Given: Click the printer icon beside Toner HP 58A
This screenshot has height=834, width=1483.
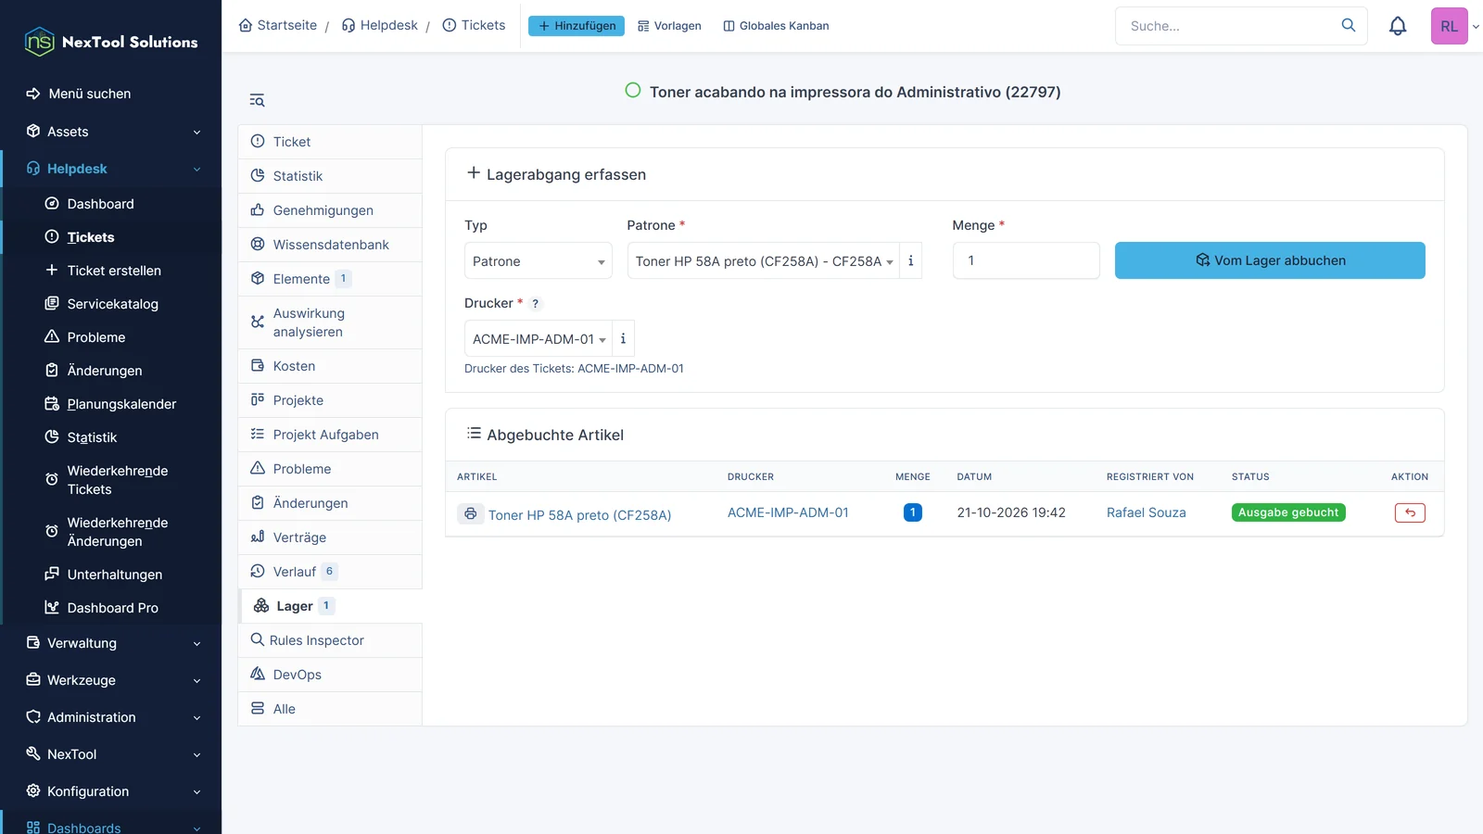Looking at the screenshot, I should click(x=471, y=513).
